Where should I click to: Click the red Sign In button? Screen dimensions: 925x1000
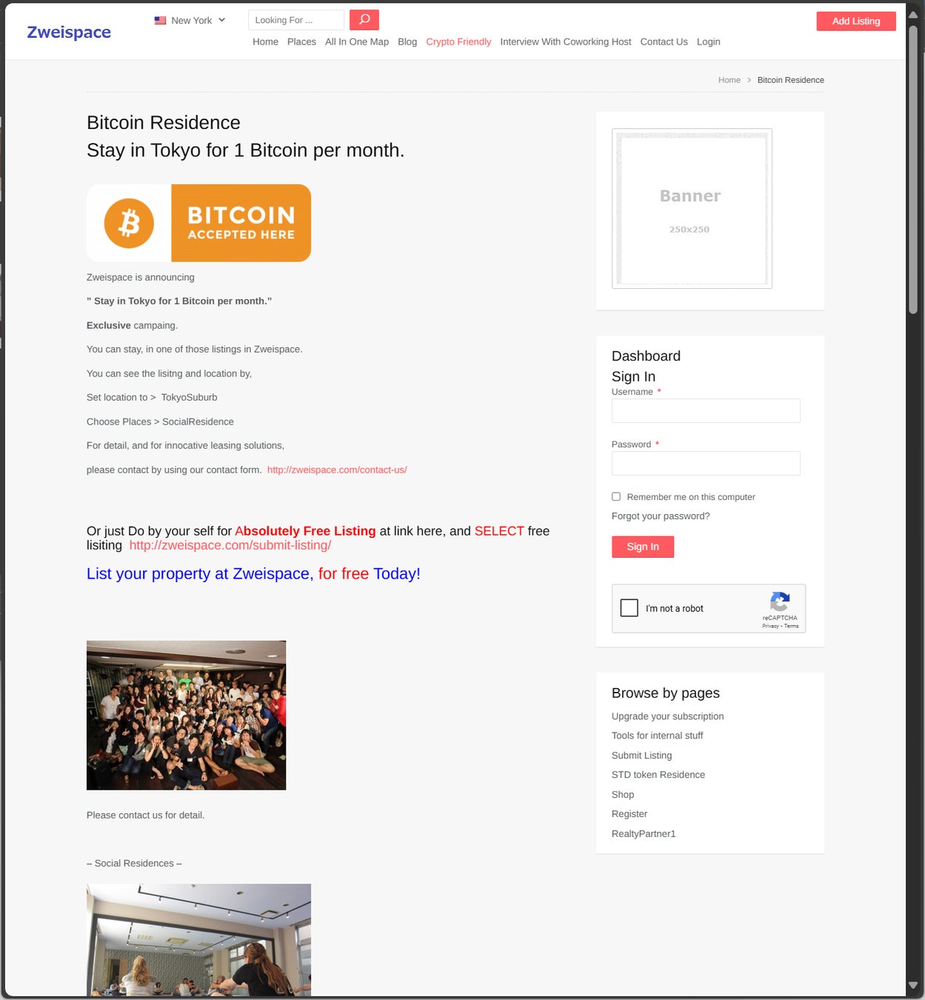643,547
